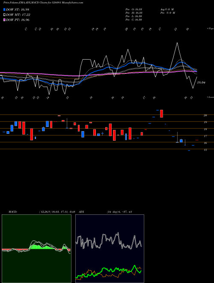Open the green MACD histogram chart

click(36, 249)
